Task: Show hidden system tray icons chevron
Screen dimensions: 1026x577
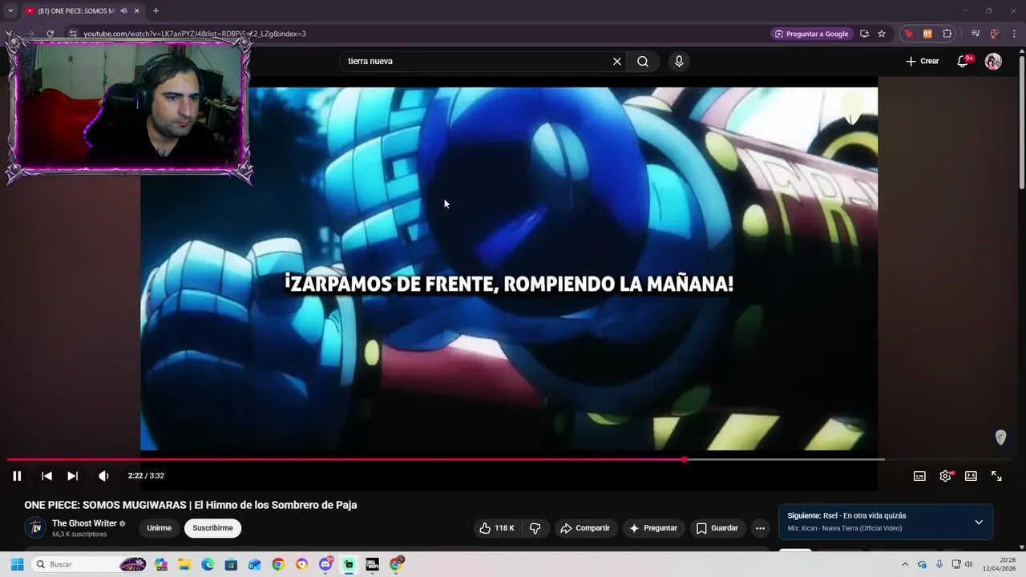Action: (x=905, y=564)
